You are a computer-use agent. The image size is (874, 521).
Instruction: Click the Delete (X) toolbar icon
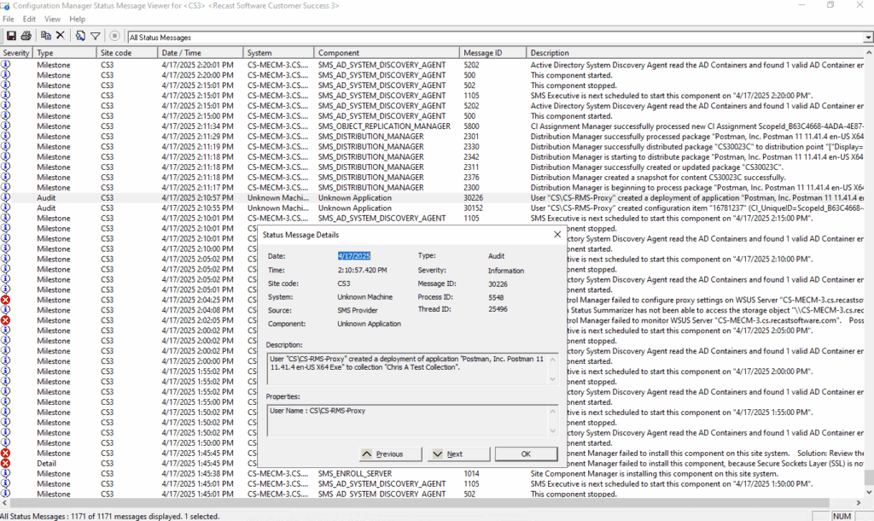coord(60,36)
